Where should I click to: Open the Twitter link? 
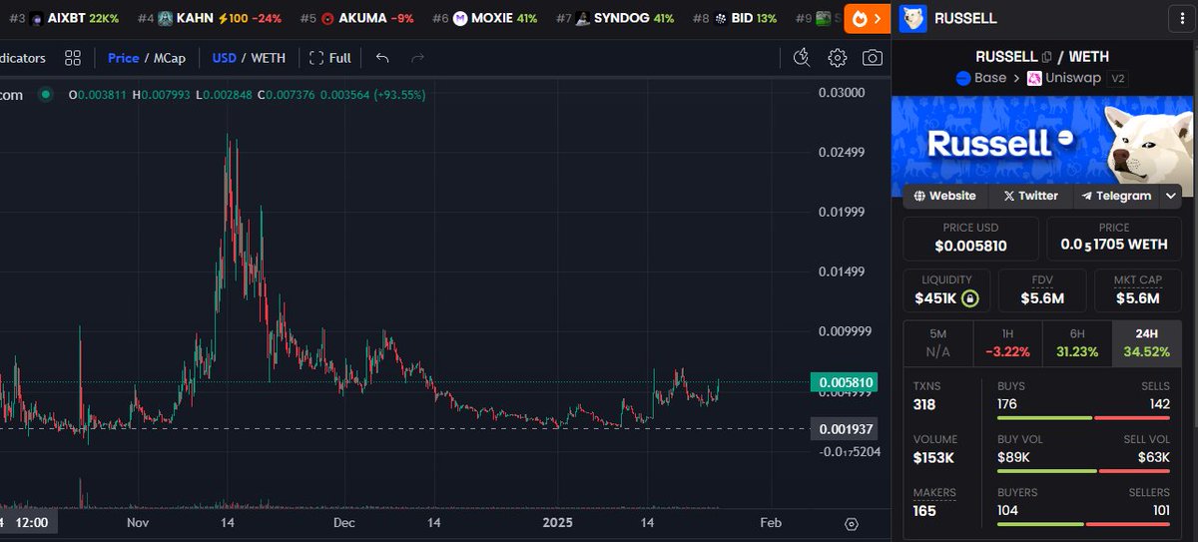1030,196
